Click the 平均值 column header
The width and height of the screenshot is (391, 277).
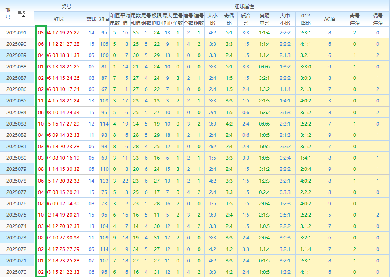tap(125, 19)
